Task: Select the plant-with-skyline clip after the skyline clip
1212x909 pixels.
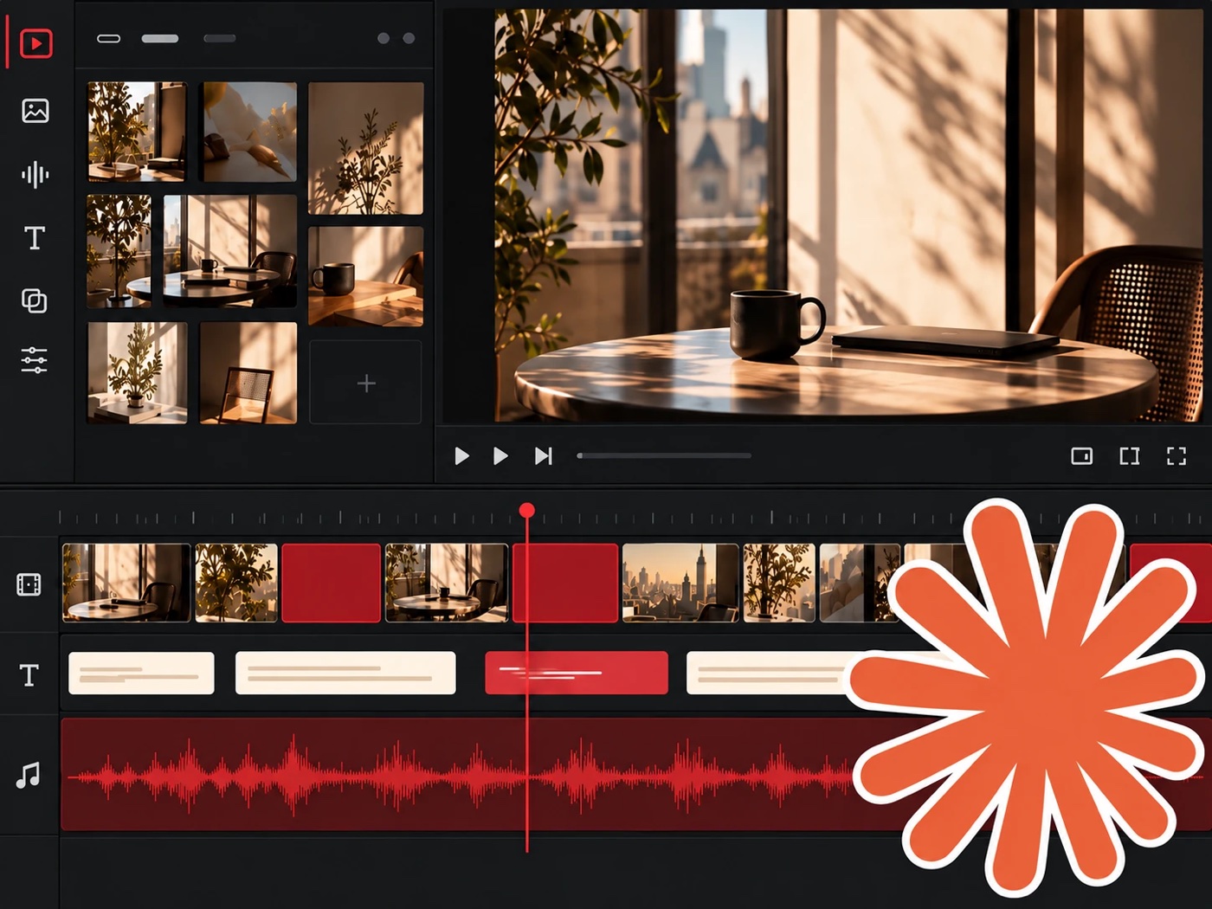Action: click(x=779, y=583)
